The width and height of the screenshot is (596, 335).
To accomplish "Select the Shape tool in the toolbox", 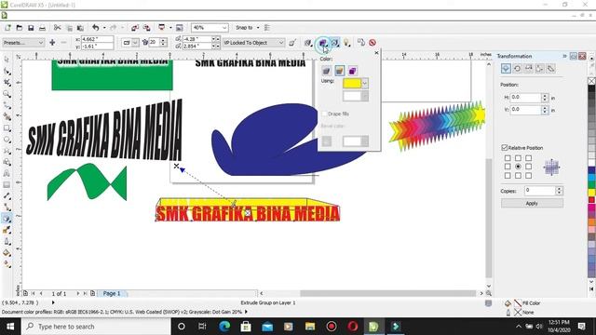I will [7, 71].
